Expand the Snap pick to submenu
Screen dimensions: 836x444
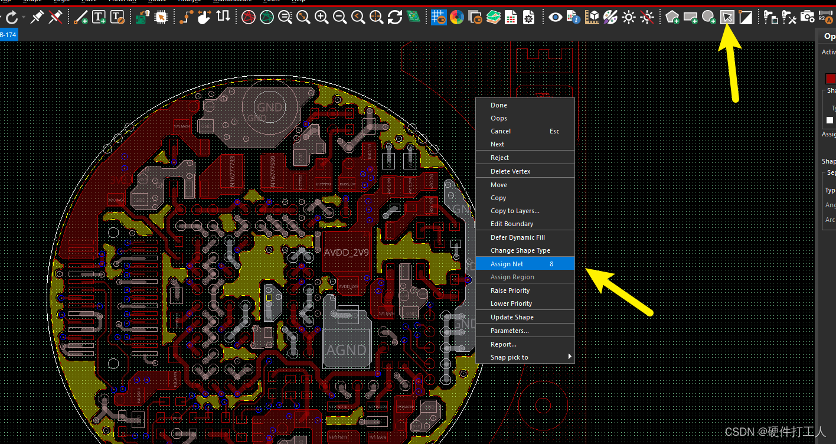click(x=525, y=357)
